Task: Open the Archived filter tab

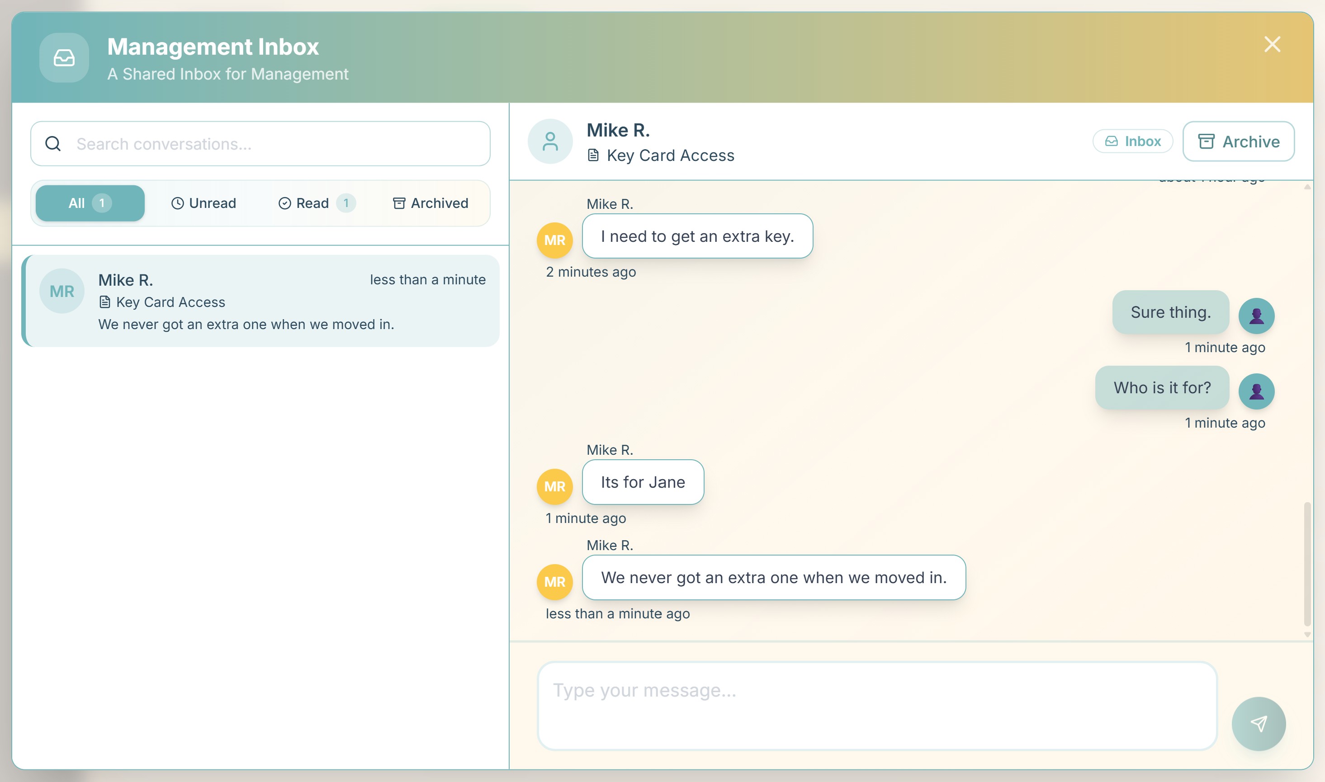Action: pyautogui.click(x=430, y=203)
